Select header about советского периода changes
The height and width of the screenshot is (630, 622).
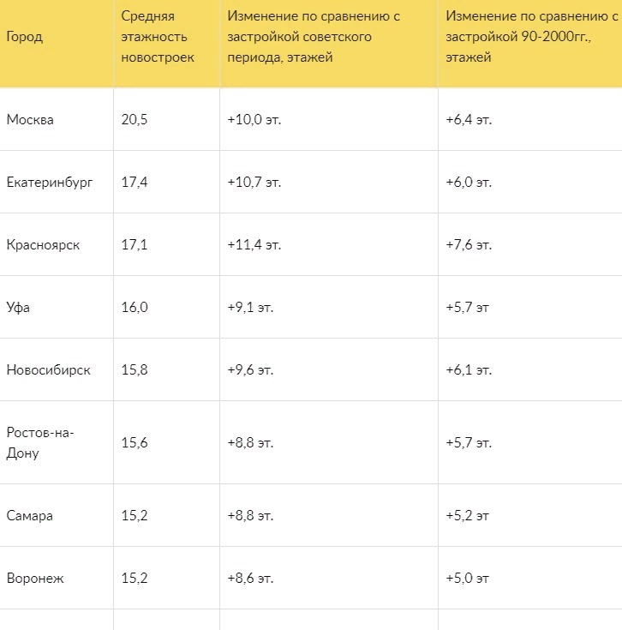[x=314, y=37]
